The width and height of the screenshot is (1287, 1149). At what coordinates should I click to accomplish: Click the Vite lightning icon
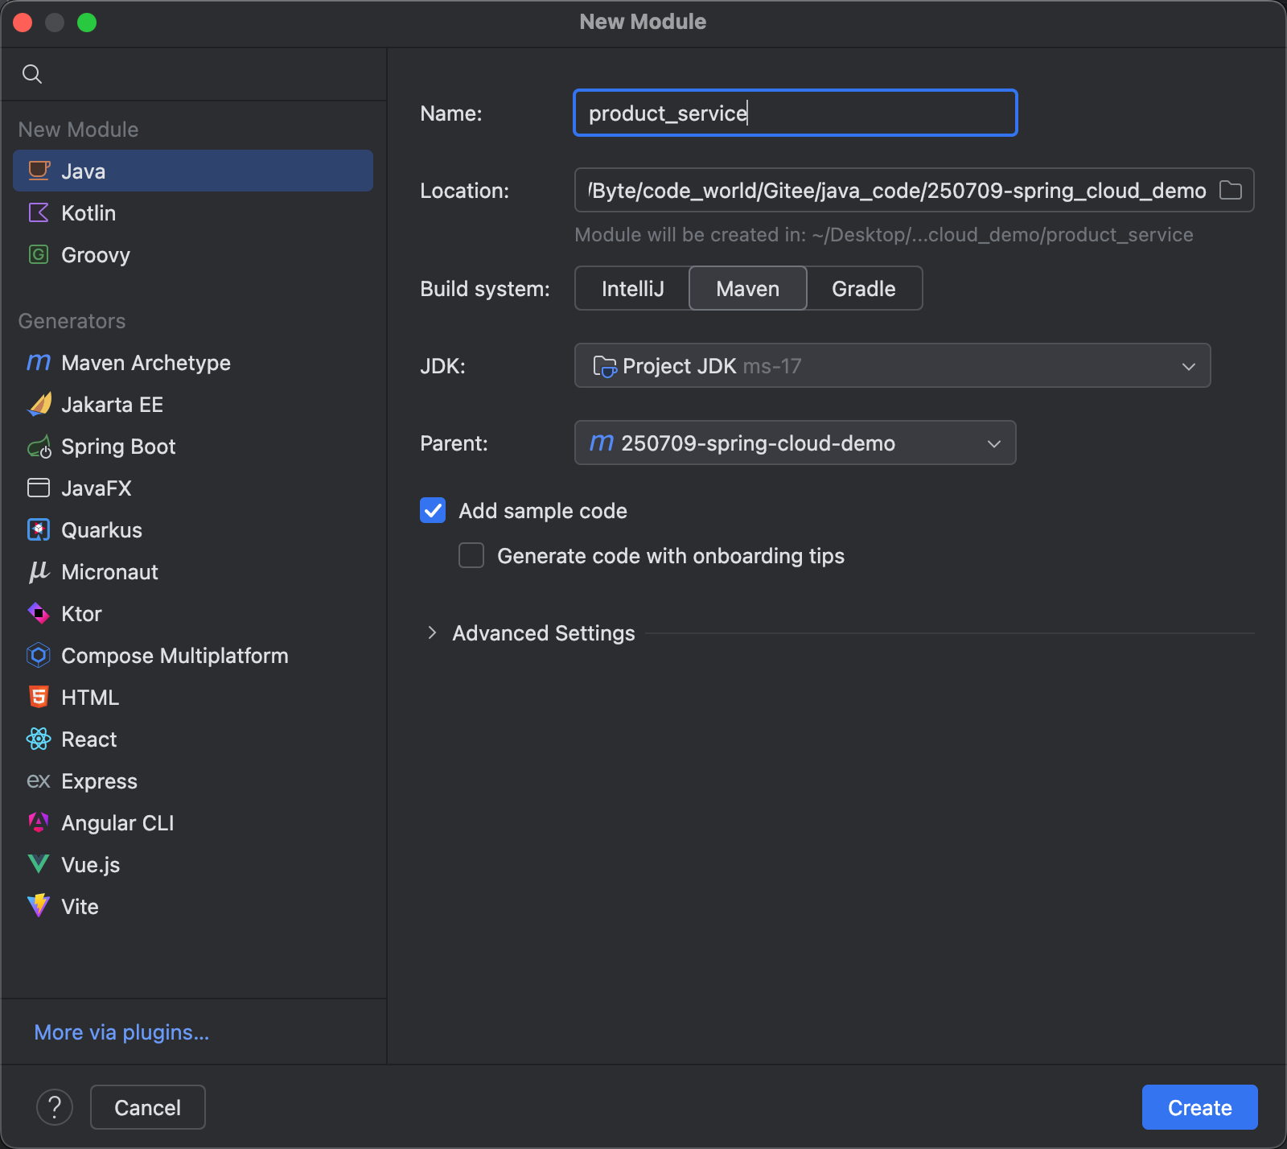(x=39, y=906)
